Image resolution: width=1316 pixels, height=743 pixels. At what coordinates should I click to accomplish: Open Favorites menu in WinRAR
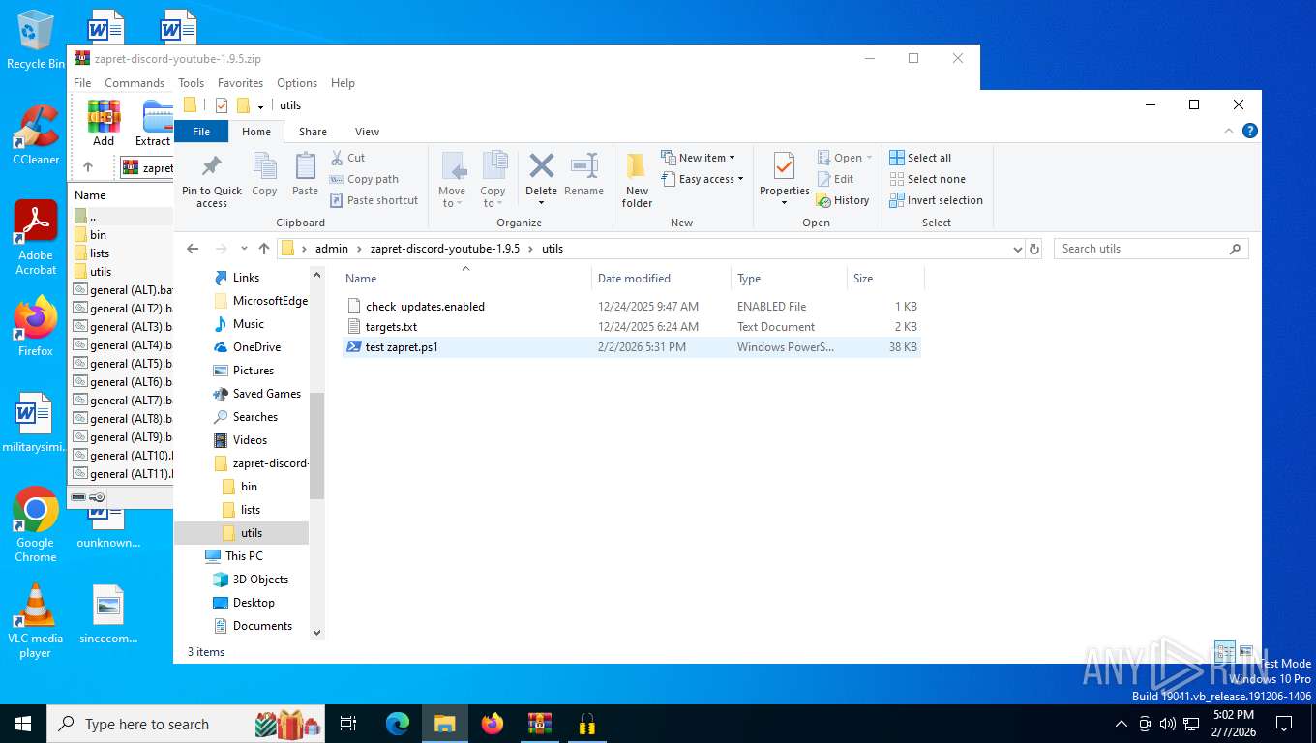240,83
